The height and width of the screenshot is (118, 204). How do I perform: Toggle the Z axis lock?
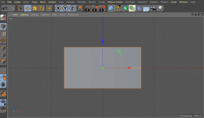(x=72, y=8)
